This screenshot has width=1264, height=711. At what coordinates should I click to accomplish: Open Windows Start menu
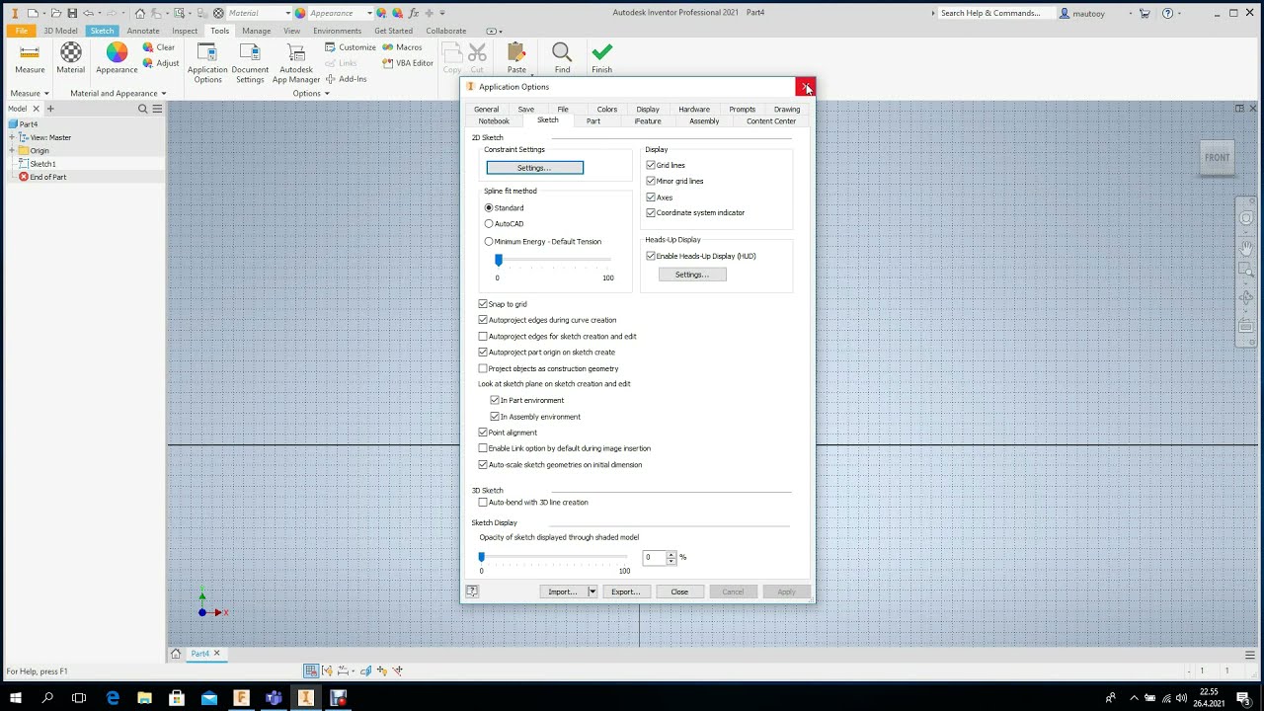pyautogui.click(x=16, y=698)
